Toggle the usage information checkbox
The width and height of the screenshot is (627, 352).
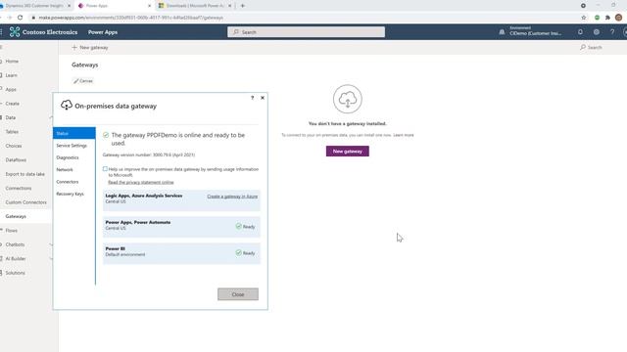105,169
